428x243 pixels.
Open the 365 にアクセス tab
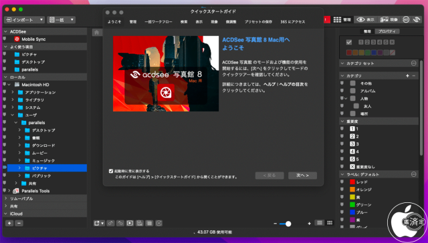[x=293, y=21]
